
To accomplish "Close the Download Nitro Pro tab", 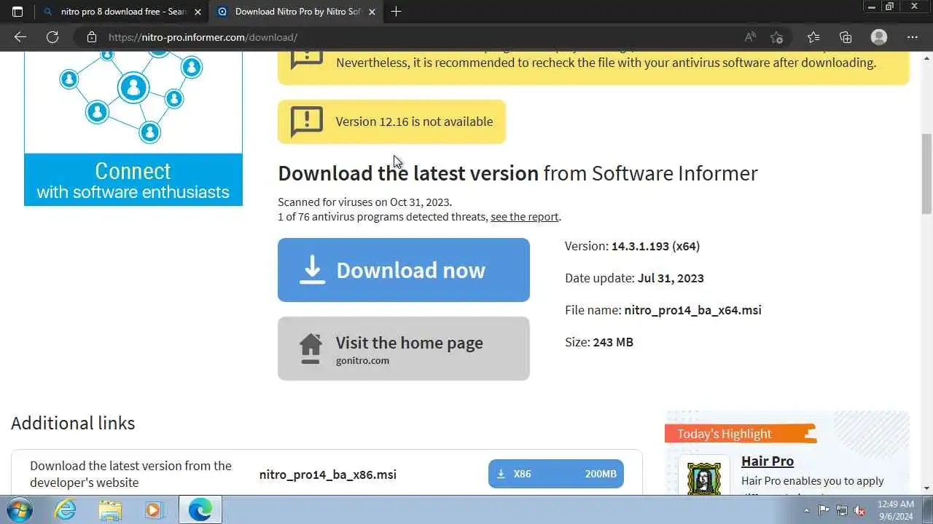I will click(372, 12).
